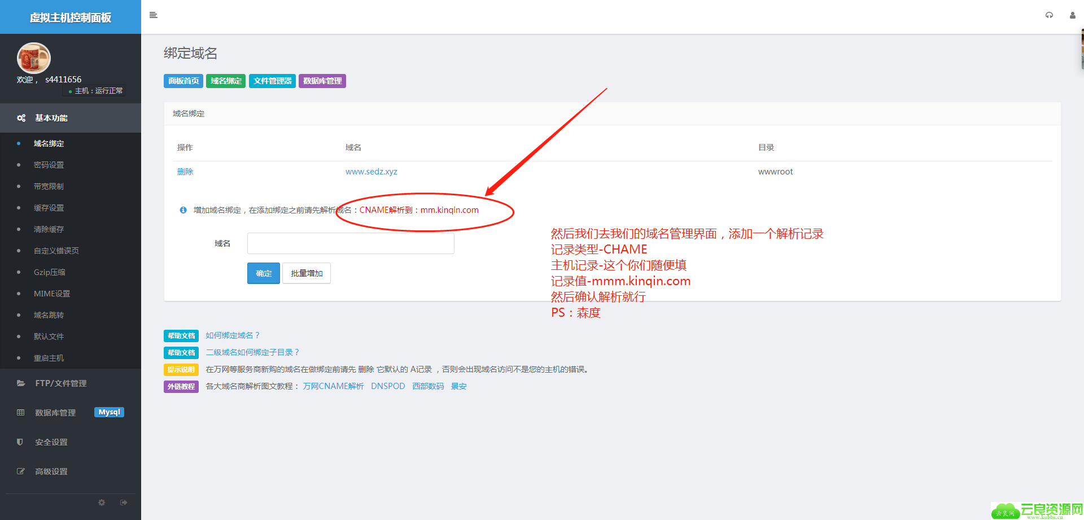The width and height of the screenshot is (1084, 520).
Task: Click the 操作 column header
Action: click(x=185, y=147)
